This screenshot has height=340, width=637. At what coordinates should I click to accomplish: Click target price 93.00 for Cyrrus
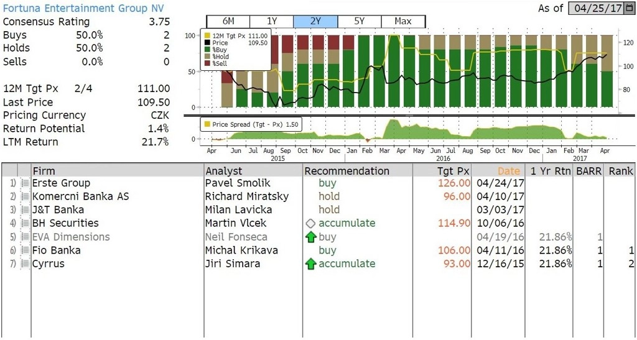(457, 264)
